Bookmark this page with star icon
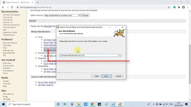Viewport: 191px width, 107px height. 169,7
